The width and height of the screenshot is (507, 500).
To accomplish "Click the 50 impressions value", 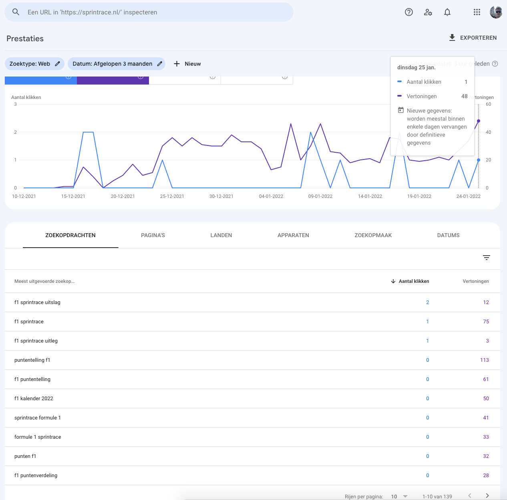I will [486, 399].
